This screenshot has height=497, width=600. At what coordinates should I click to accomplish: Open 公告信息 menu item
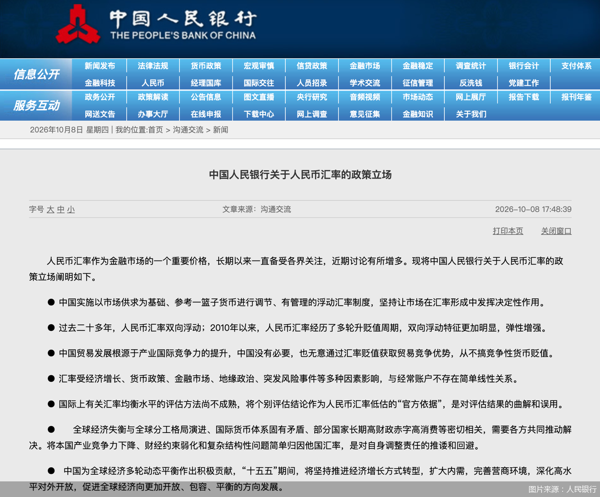coord(206,97)
